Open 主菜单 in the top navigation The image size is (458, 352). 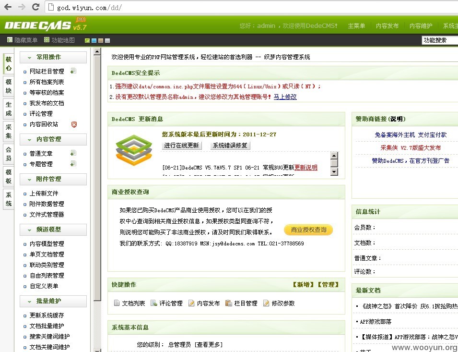[356, 26]
